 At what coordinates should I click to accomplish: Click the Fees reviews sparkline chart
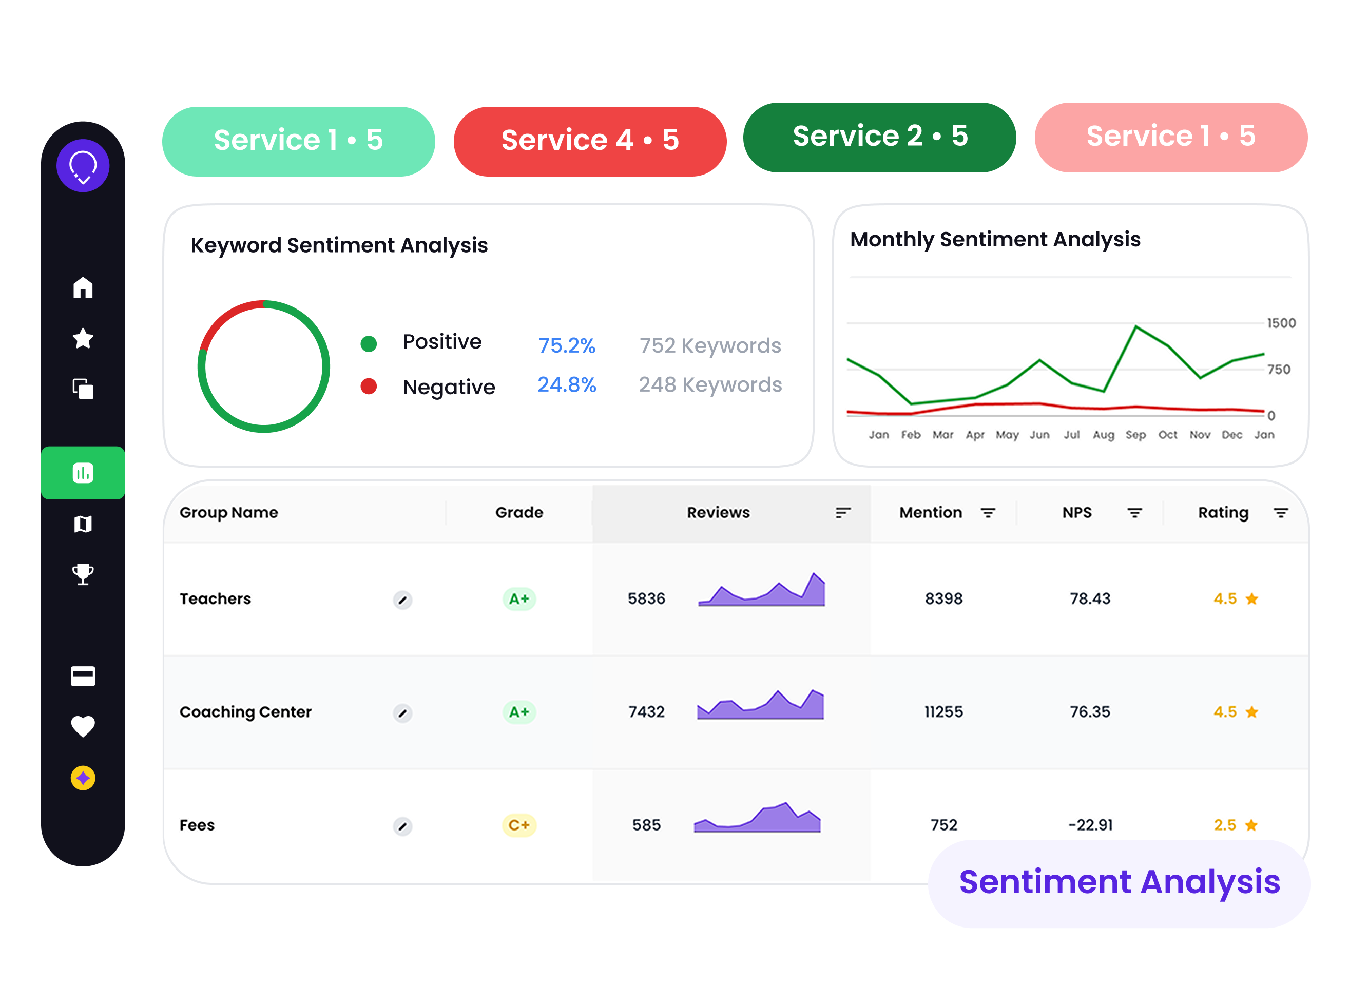pos(757,818)
